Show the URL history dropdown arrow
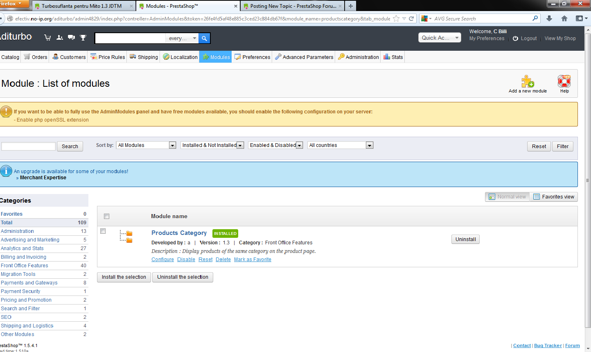 [404, 18]
